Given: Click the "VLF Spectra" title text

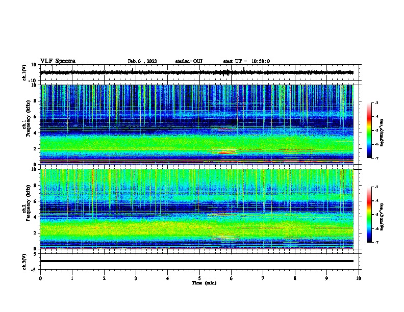Looking at the screenshot, I should point(58,61).
